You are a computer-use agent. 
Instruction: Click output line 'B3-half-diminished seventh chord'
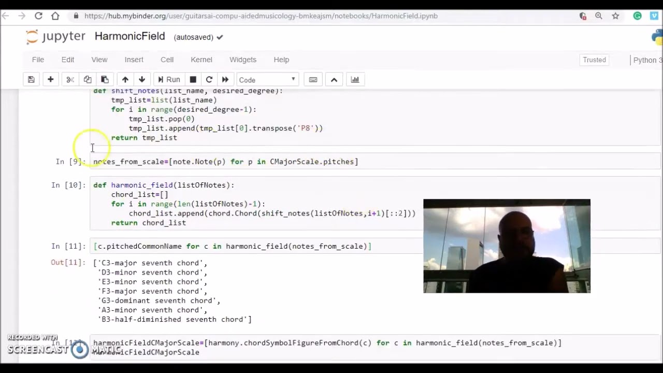(175, 320)
